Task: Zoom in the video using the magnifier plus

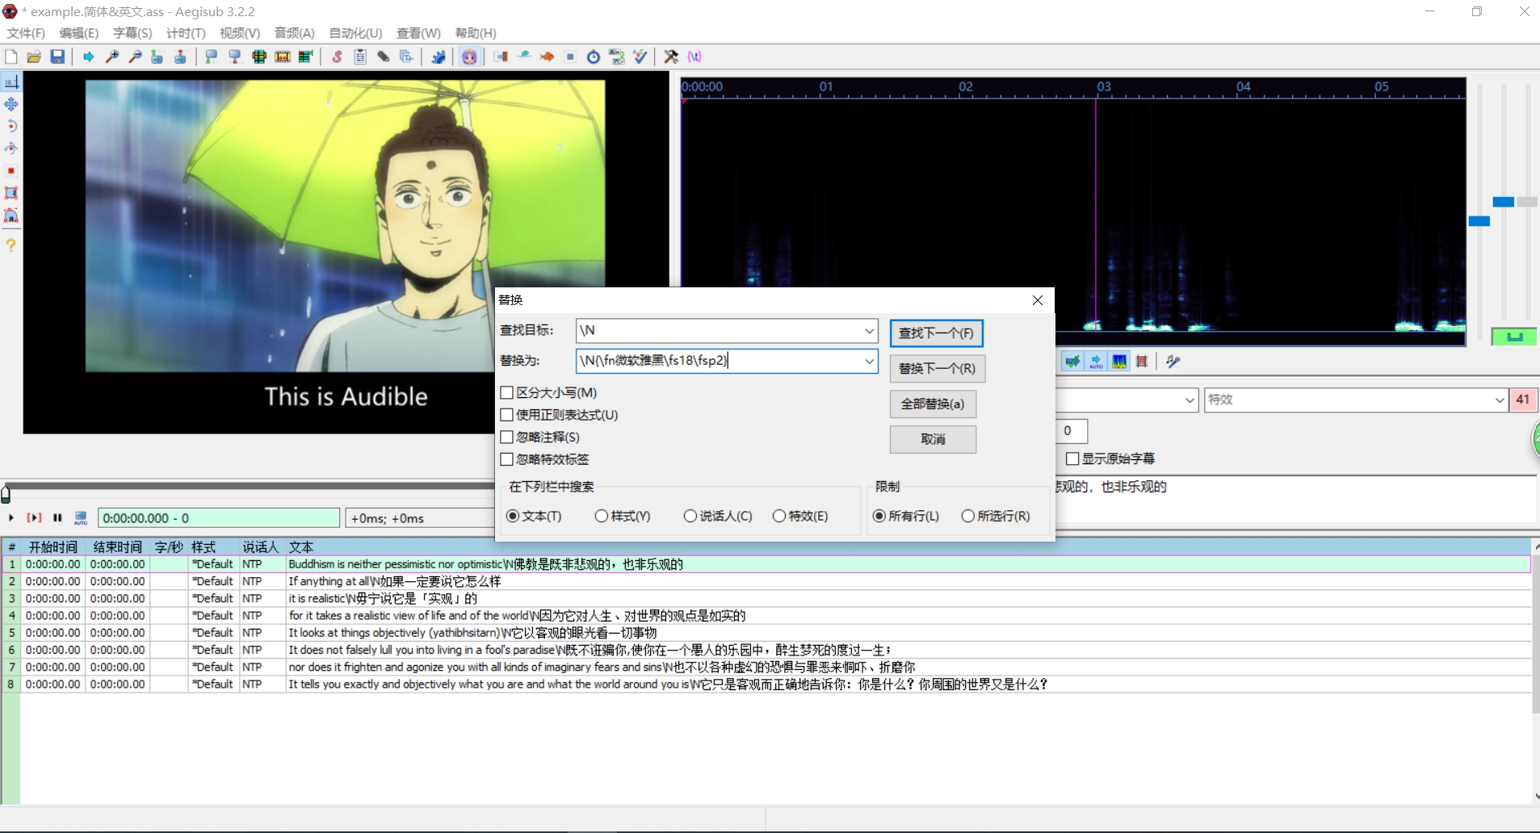Action: point(112,57)
